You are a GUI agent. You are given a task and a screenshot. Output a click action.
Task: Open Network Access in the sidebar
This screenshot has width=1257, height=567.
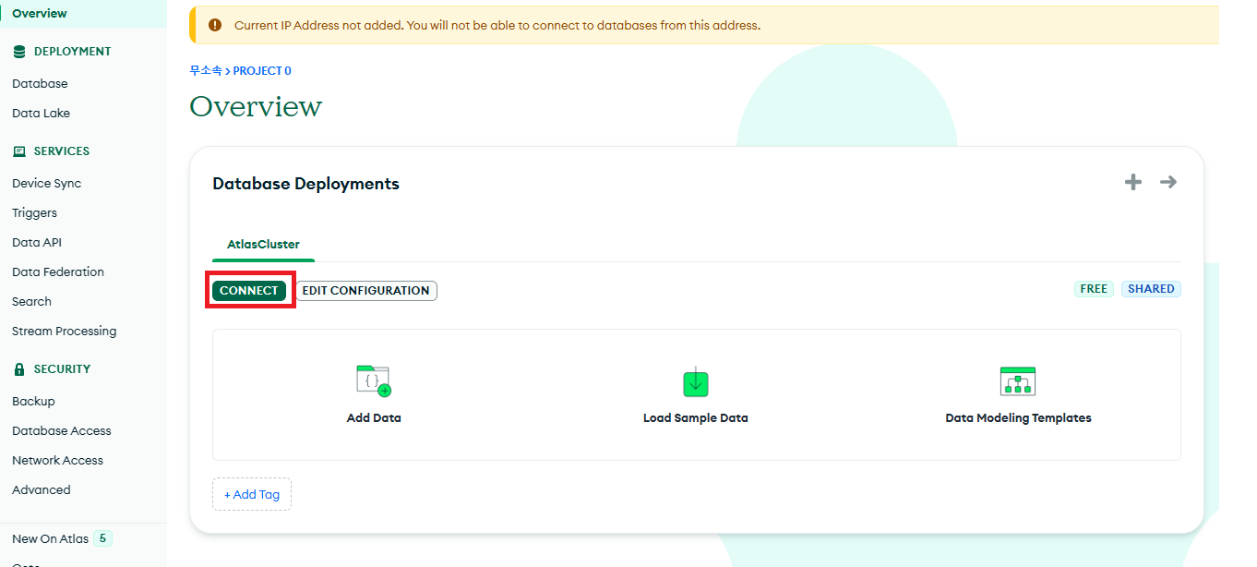click(x=57, y=460)
